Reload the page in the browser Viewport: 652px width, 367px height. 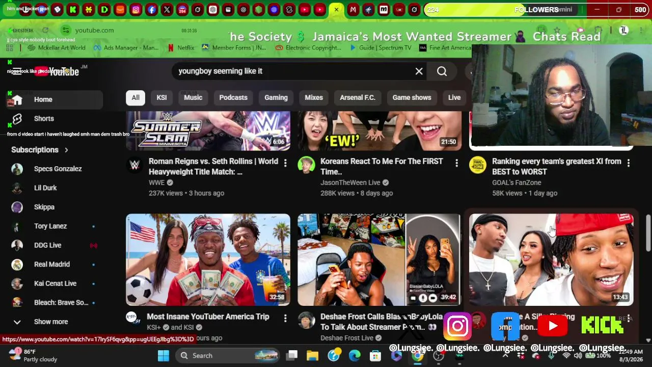[45, 31]
